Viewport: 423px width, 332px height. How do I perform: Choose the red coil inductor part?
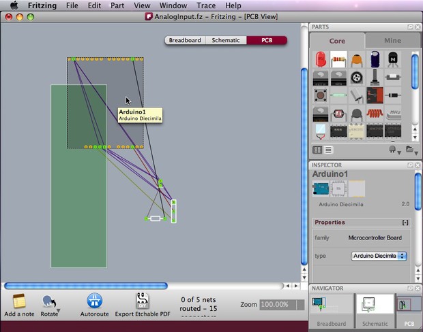(x=375, y=113)
